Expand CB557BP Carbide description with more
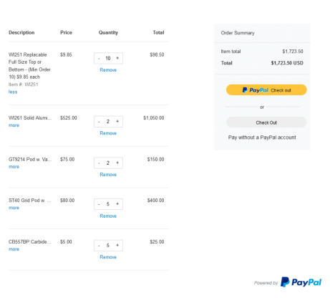Viewport: 330px width, 298px height. (14, 249)
